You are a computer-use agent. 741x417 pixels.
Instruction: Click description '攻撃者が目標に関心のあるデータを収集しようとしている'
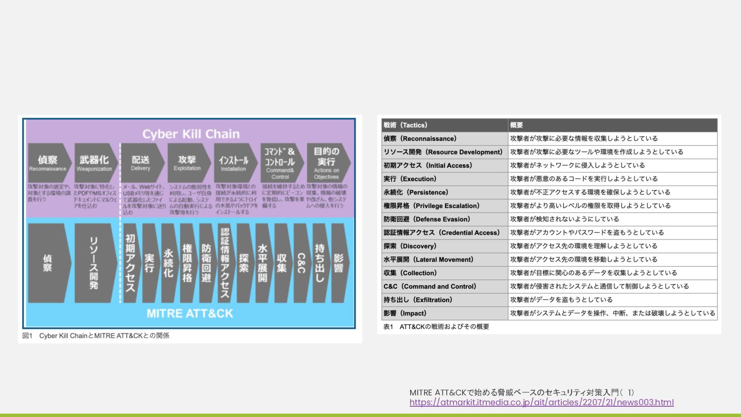tap(593, 273)
